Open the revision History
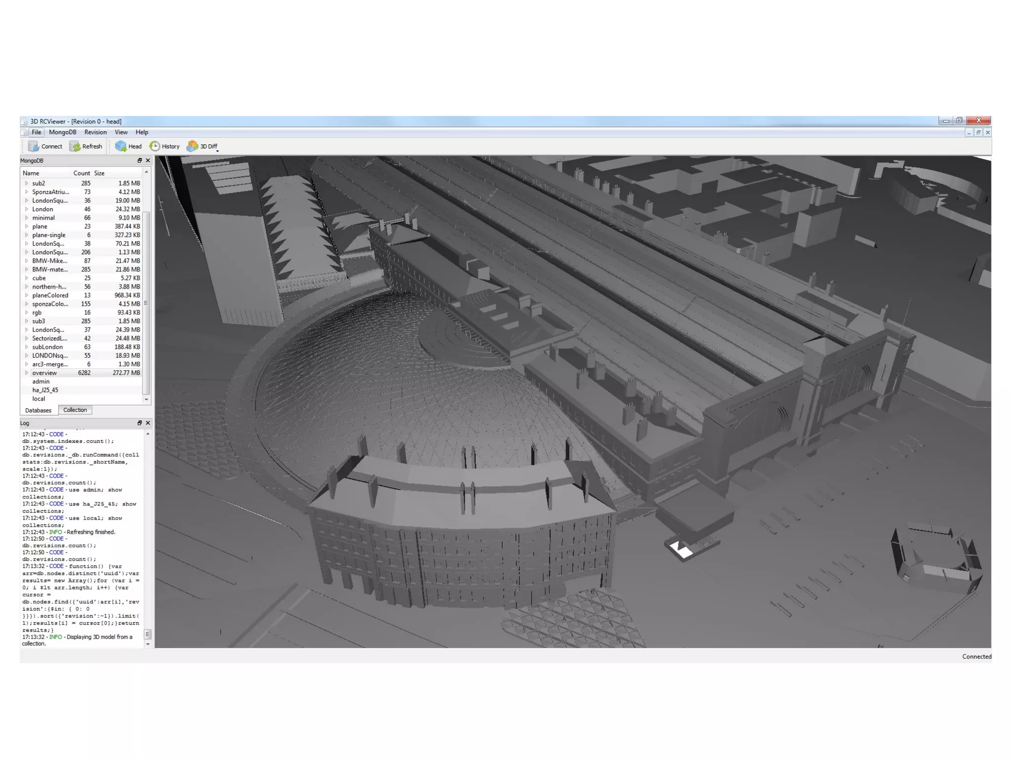Screen dimensions: 1012x759 (155, 146)
